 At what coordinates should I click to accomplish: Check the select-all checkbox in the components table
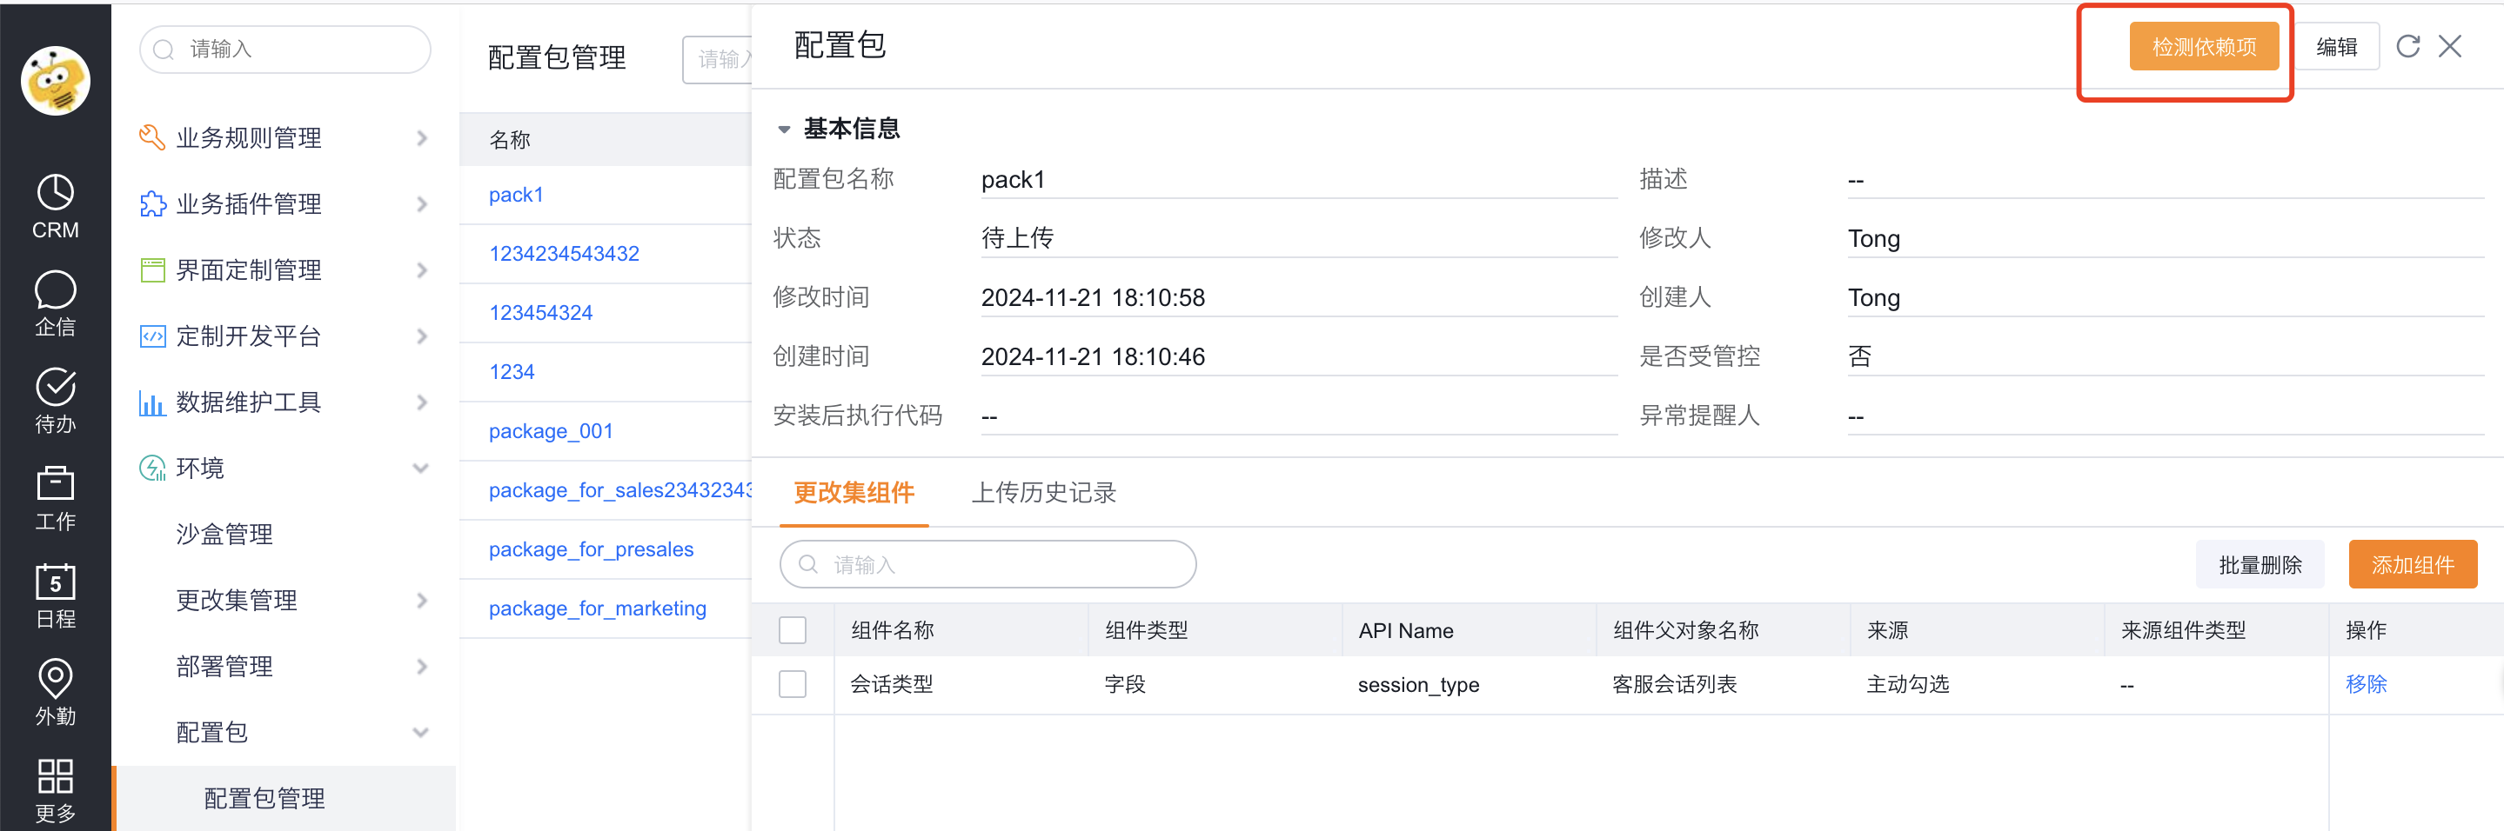pos(793,629)
